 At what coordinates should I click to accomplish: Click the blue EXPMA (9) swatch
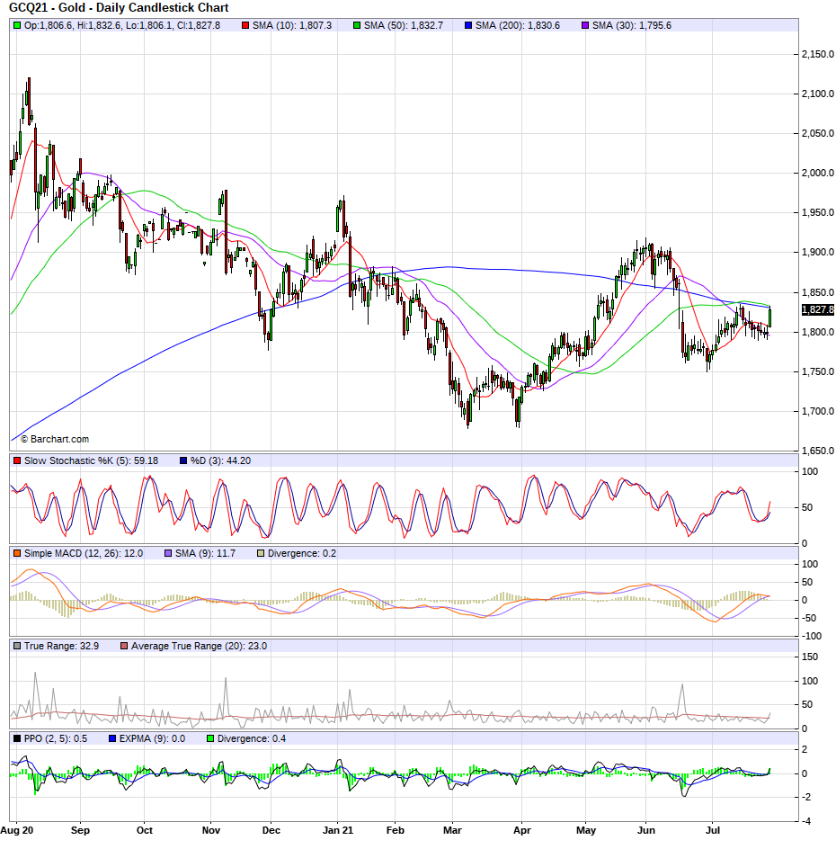coord(112,738)
